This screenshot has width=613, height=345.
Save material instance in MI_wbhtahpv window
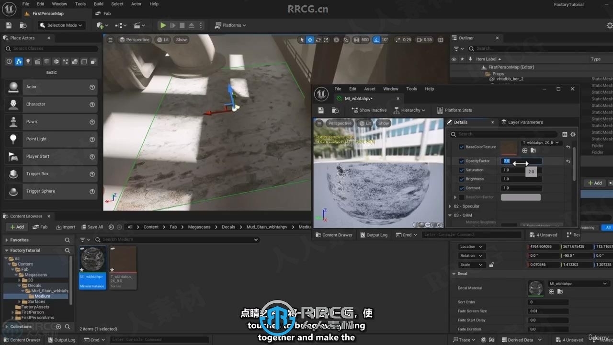321,110
